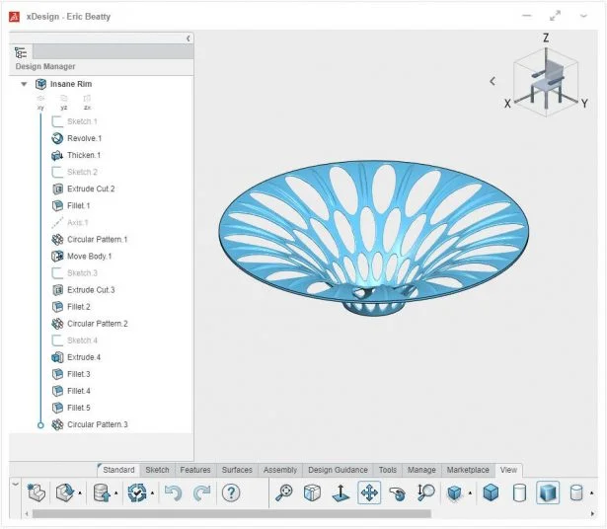Toggle the shaded with edges display mode
Image resolution: width=607 pixels, height=529 pixels.
(x=491, y=492)
